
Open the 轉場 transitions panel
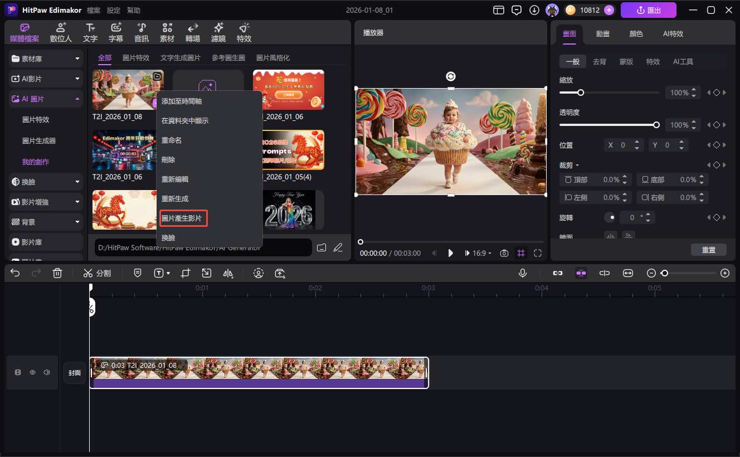tap(192, 32)
